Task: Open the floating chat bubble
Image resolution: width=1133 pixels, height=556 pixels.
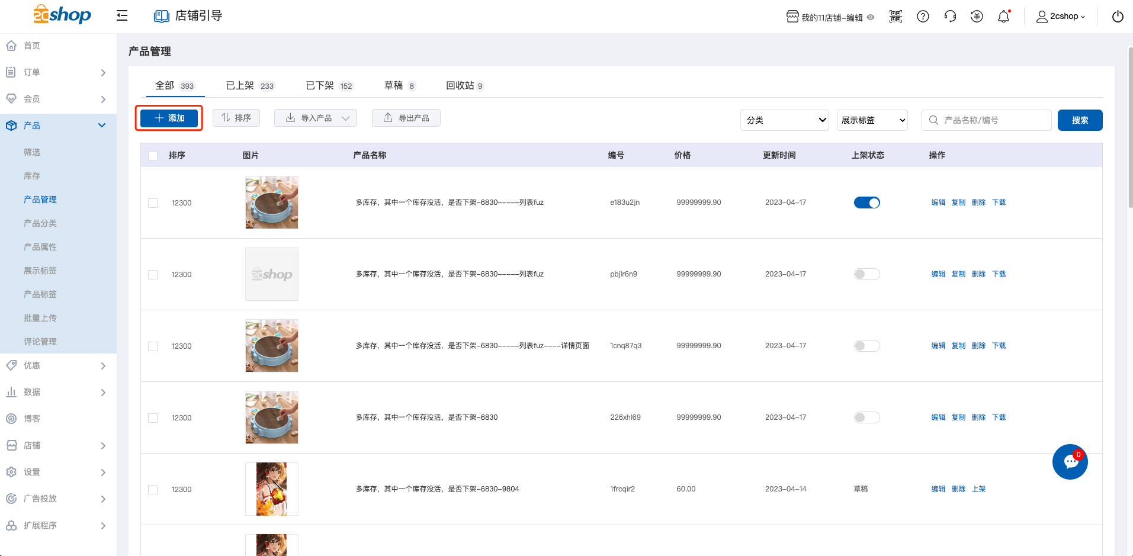Action: pos(1070,462)
